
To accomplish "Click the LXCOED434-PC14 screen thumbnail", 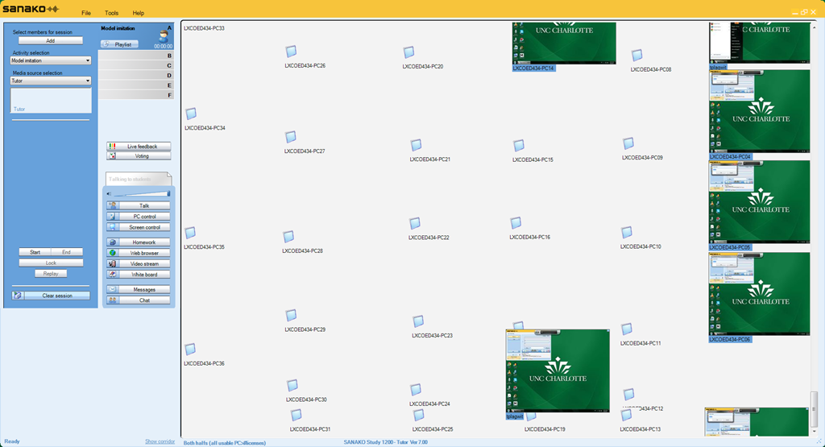I will [564, 43].
